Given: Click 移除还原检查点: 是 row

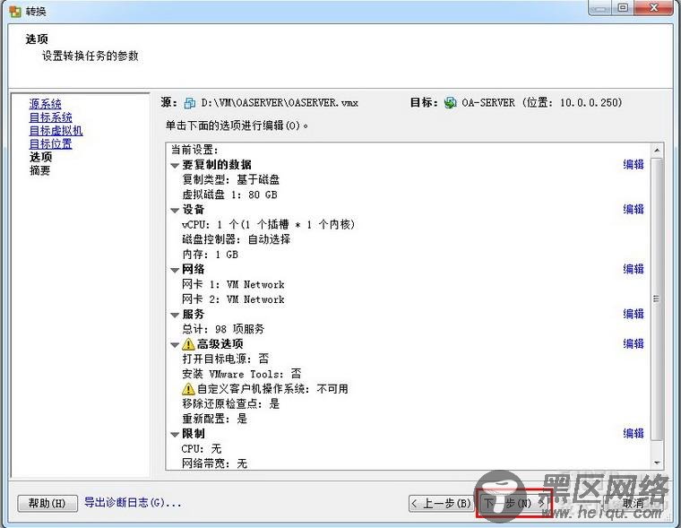Looking at the screenshot, I should (230, 403).
